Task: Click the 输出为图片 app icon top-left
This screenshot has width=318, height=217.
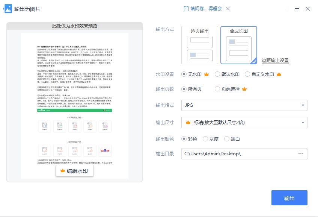Action: (x=8, y=8)
